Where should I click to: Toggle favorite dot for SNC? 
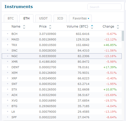point(8,50)
